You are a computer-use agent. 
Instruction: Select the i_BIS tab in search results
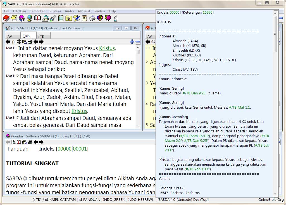[28, 35]
